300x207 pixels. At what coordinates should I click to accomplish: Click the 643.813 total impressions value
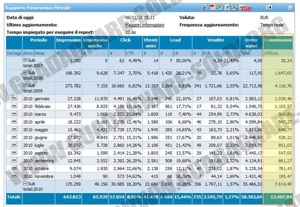tap(72, 197)
